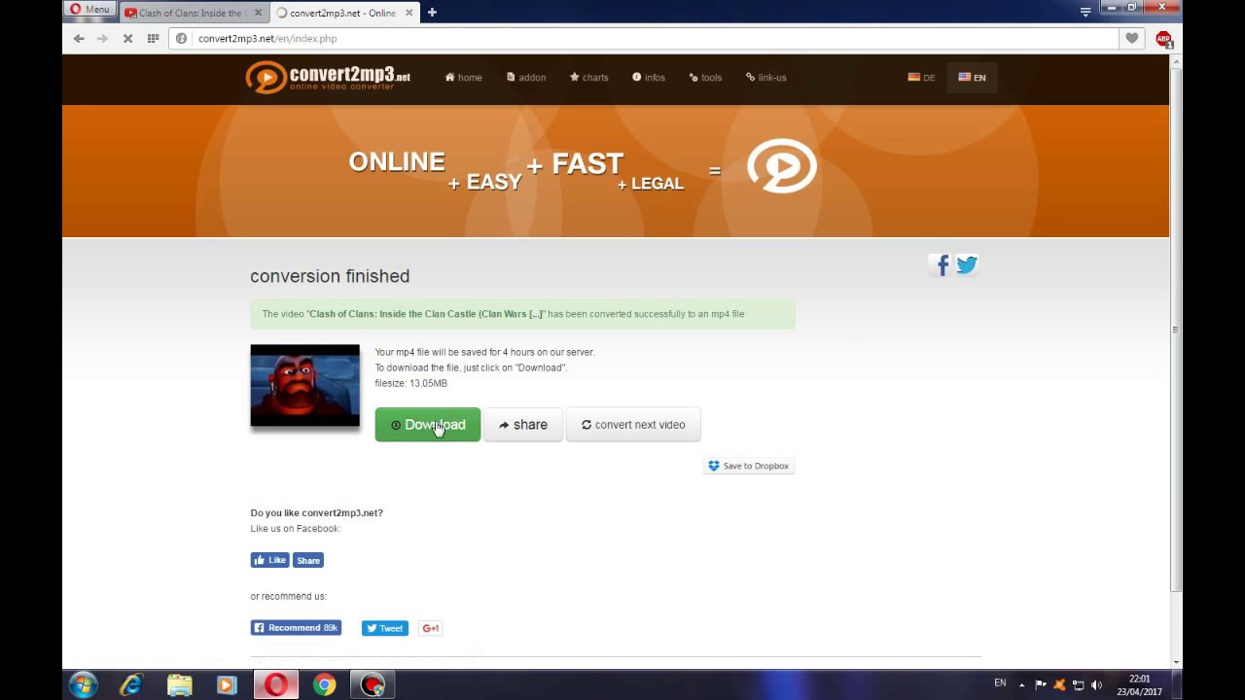Viewport: 1245px width, 700px height.
Task: Open Adblock Plus extension icon
Action: click(1163, 39)
